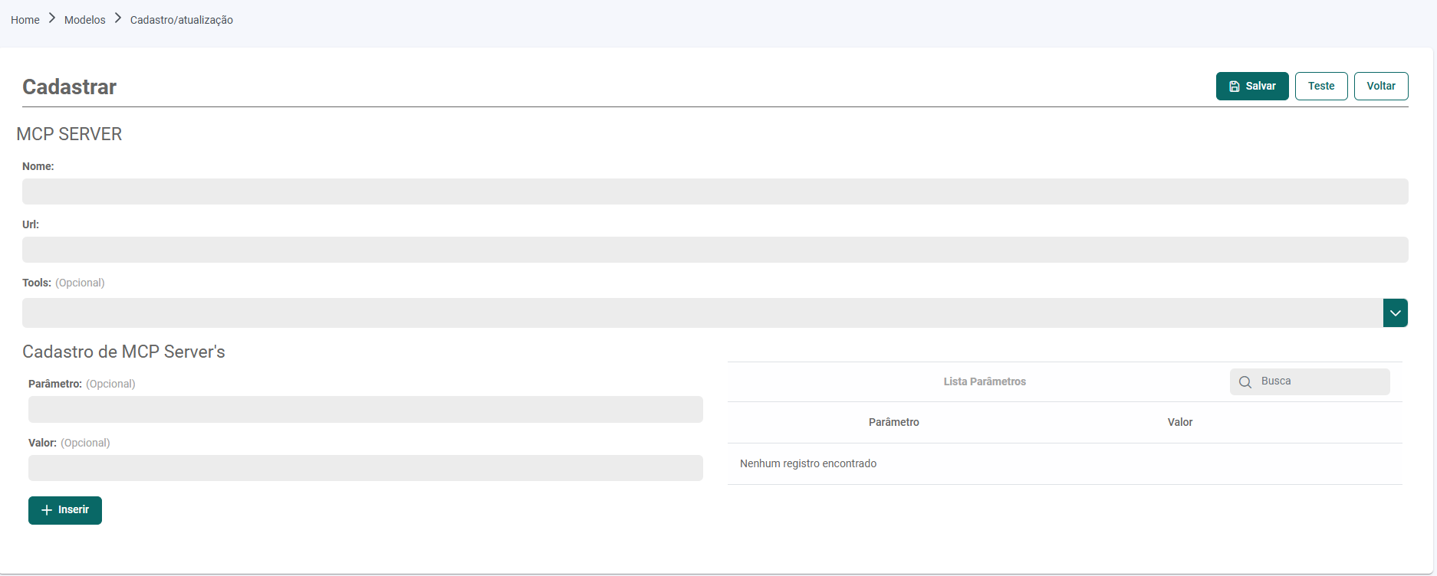Click the floppy disk icon on Salvar
This screenshot has height=576, width=1437.
pyautogui.click(x=1235, y=87)
